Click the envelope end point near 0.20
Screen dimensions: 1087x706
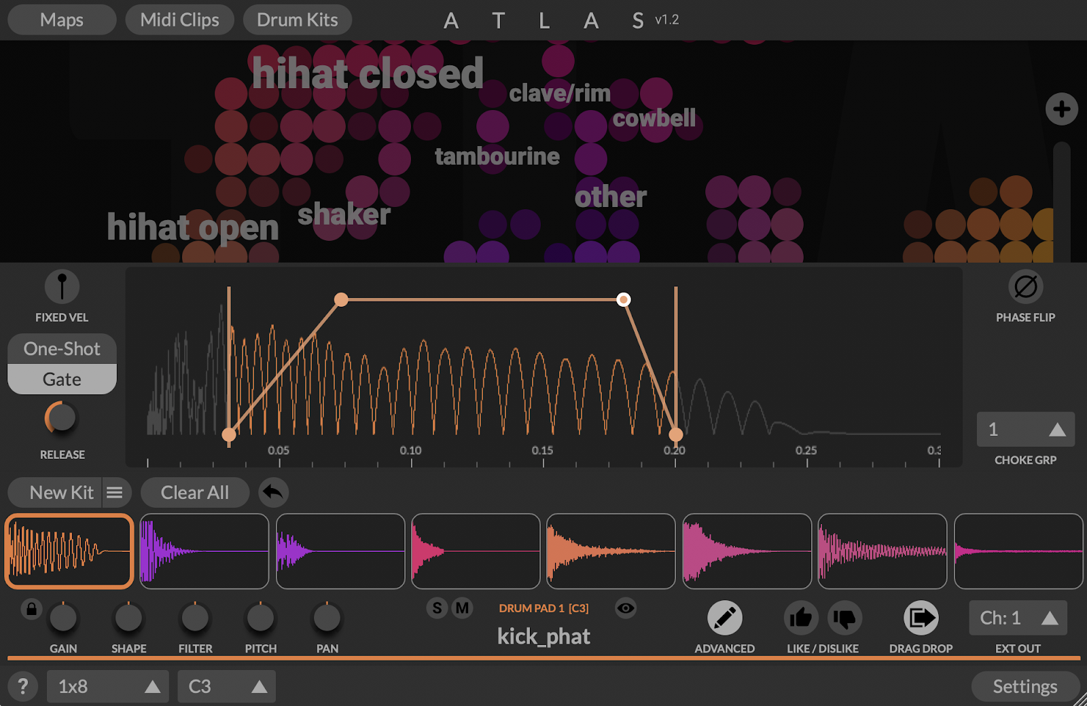pyautogui.click(x=675, y=434)
